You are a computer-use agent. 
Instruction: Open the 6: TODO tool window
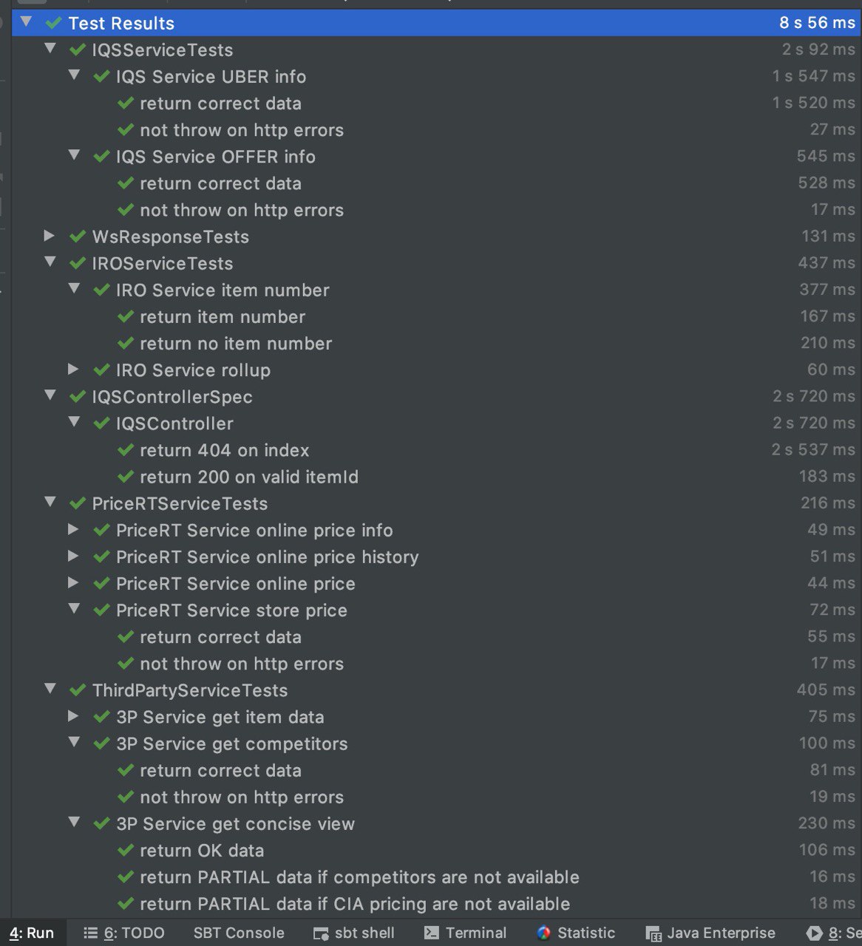tap(123, 933)
